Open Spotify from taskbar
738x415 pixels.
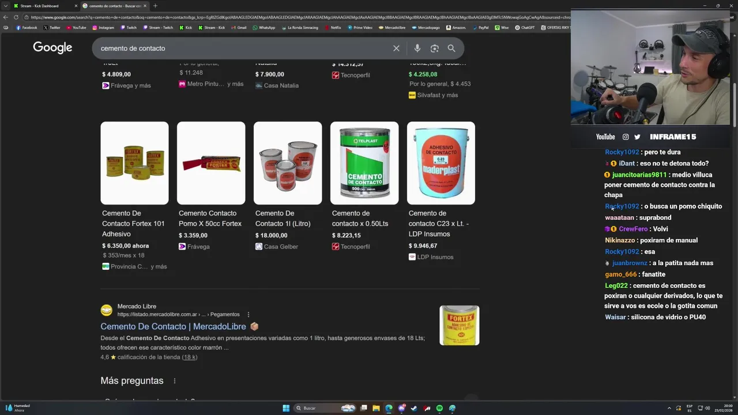439,408
